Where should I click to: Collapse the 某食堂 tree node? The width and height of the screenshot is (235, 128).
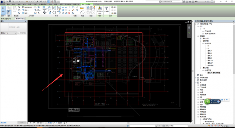click(198, 36)
